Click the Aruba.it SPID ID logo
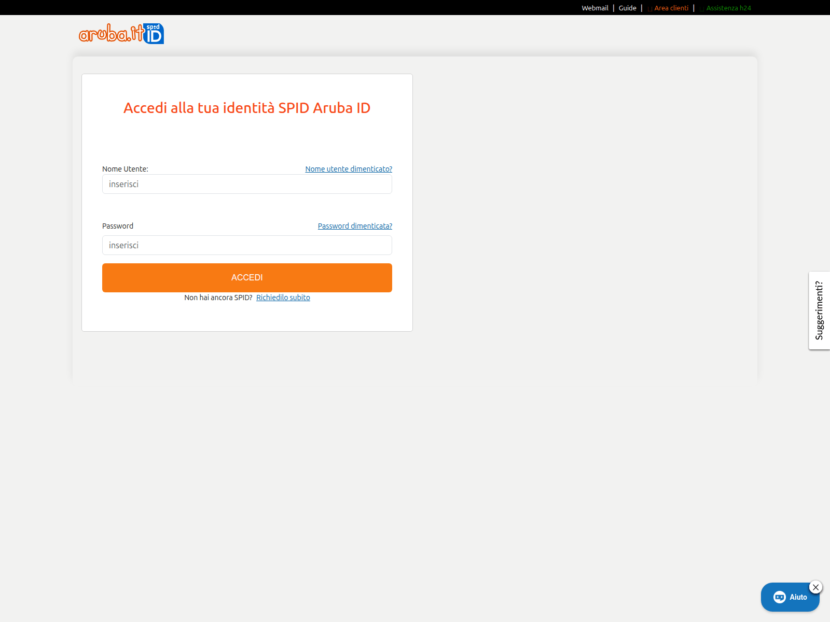 (121, 34)
